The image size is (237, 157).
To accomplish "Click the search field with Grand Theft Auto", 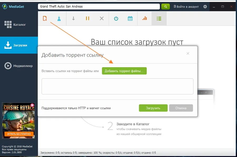I will click(99, 7).
